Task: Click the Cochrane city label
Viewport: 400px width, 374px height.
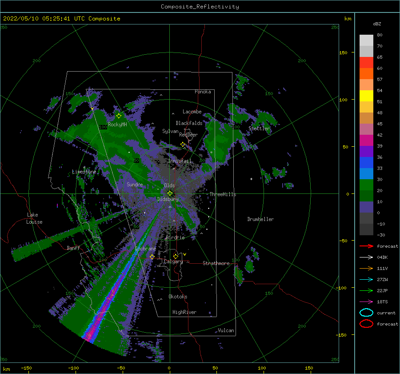Action: coord(145,249)
